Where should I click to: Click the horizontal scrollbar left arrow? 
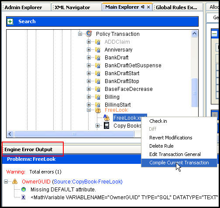point(10,134)
